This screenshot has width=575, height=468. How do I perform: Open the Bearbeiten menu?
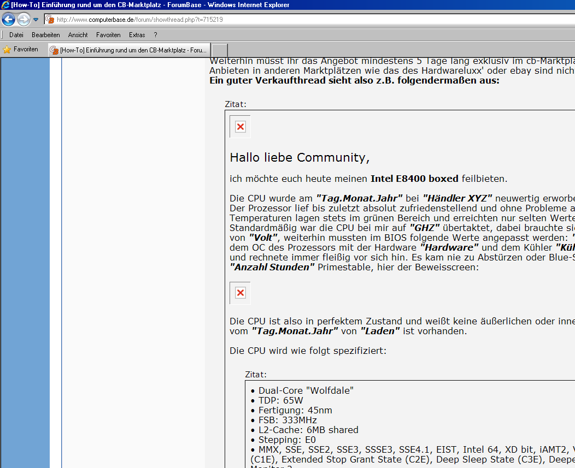point(46,35)
